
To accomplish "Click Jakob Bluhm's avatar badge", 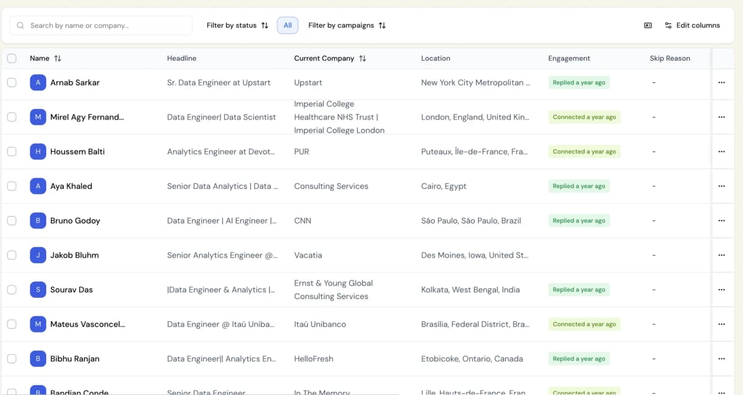I will (x=38, y=255).
